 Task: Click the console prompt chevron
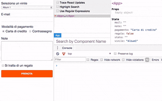56,66
